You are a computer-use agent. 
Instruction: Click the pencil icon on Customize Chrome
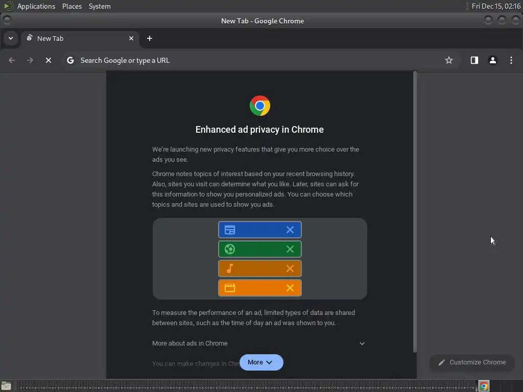pos(442,362)
